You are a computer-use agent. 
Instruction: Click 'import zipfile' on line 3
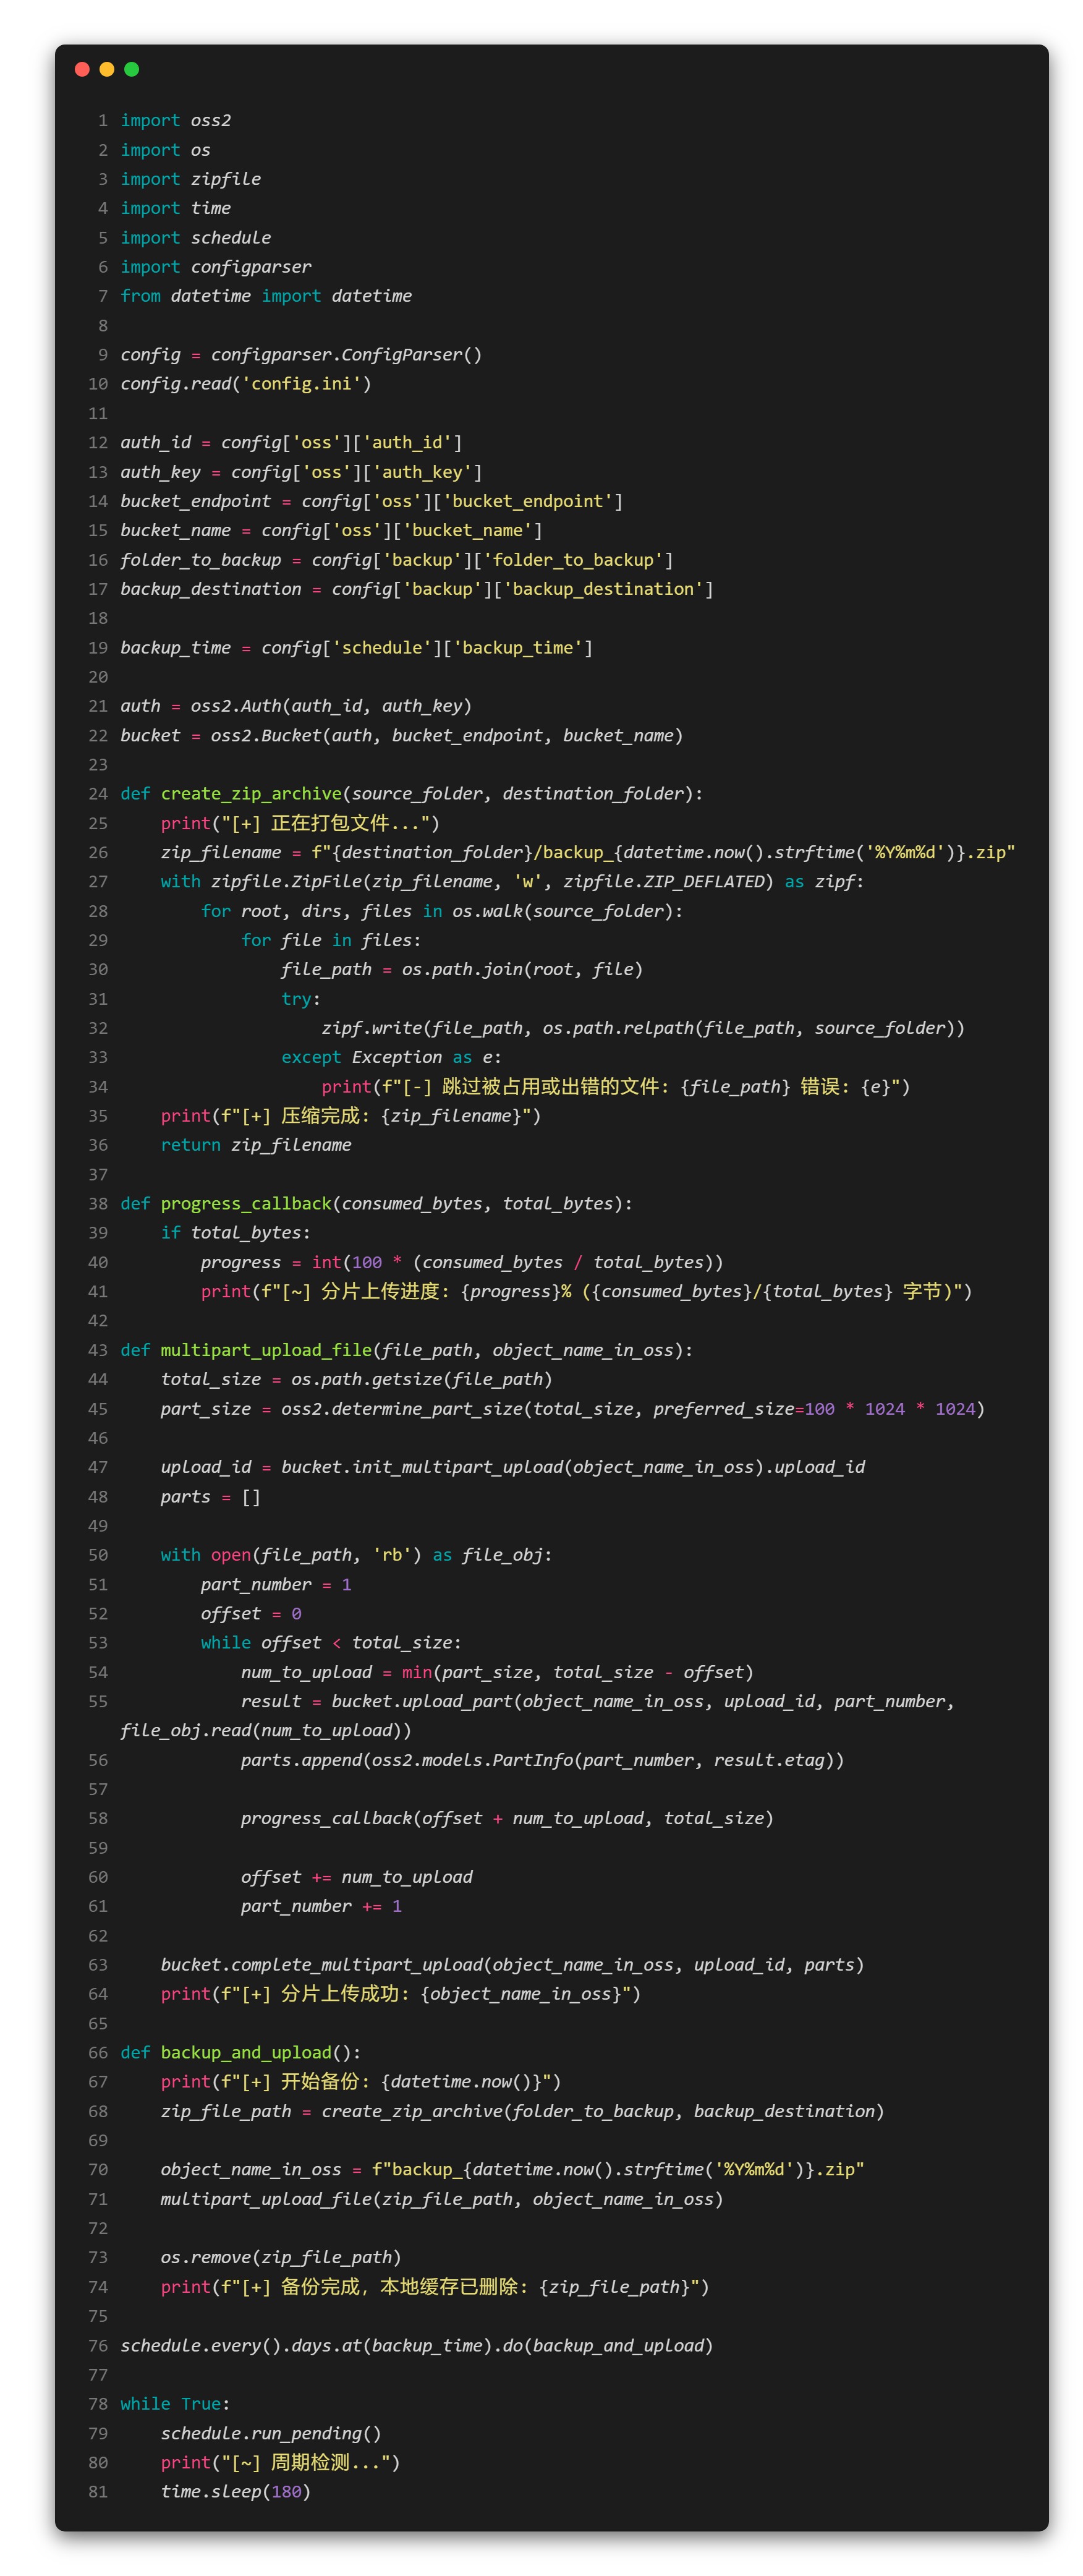click(x=191, y=179)
